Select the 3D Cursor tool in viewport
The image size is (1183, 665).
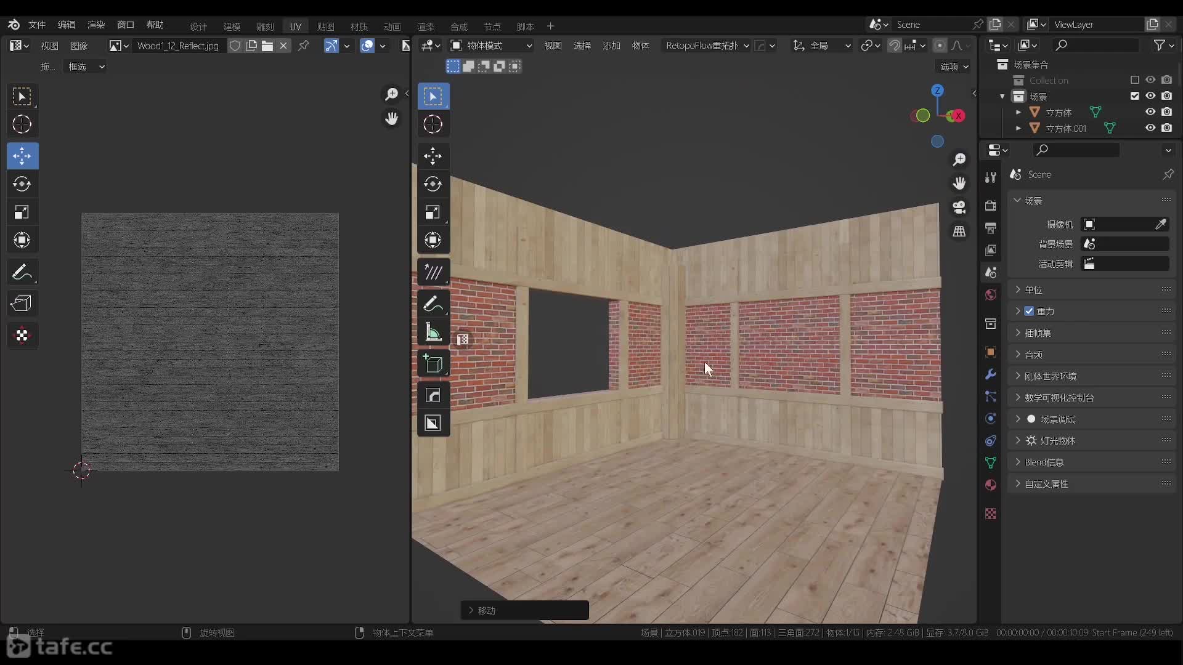[x=433, y=124]
